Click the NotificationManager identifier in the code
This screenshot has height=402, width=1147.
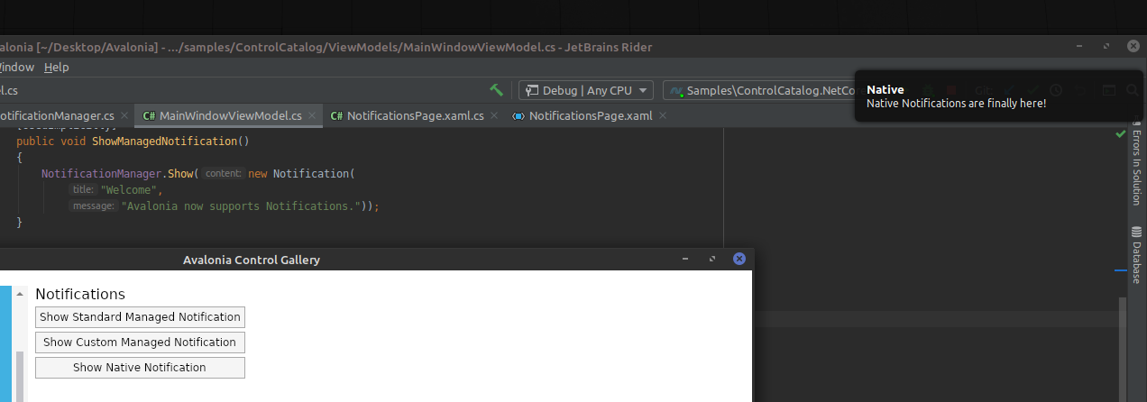point(102,174)
